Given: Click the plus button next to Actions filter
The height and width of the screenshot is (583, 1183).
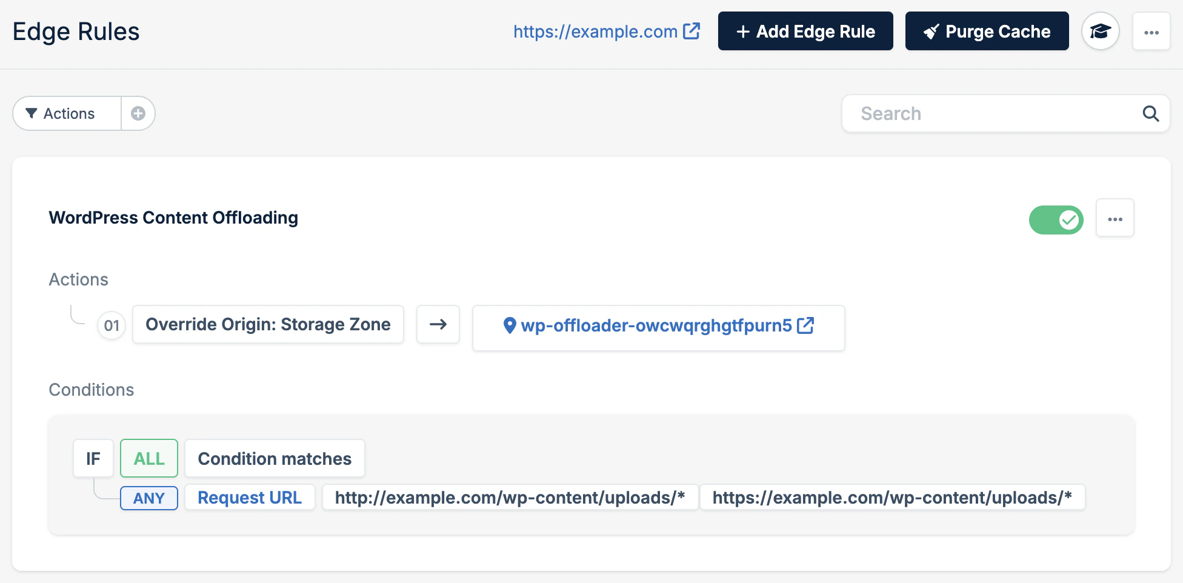Looking at the screenshot, I should (138, 113).
